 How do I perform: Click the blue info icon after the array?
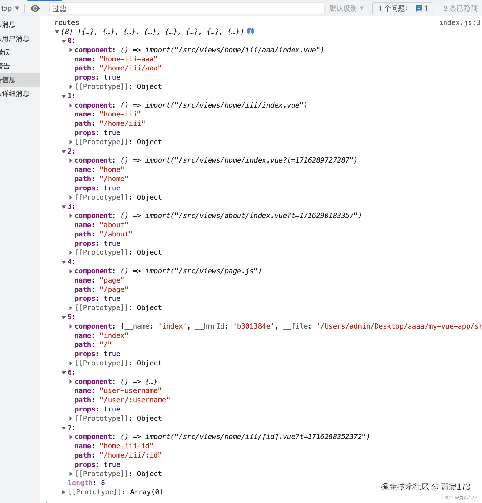coord(251,31)
